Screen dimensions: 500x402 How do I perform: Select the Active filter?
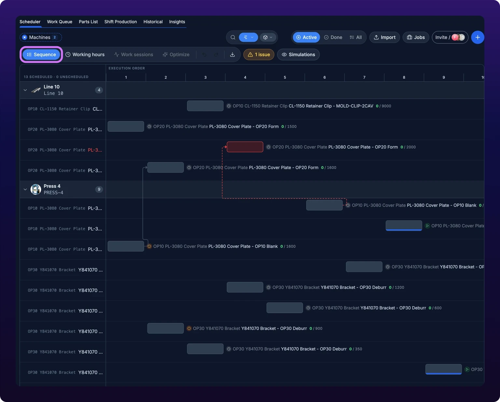pos(306,37)
